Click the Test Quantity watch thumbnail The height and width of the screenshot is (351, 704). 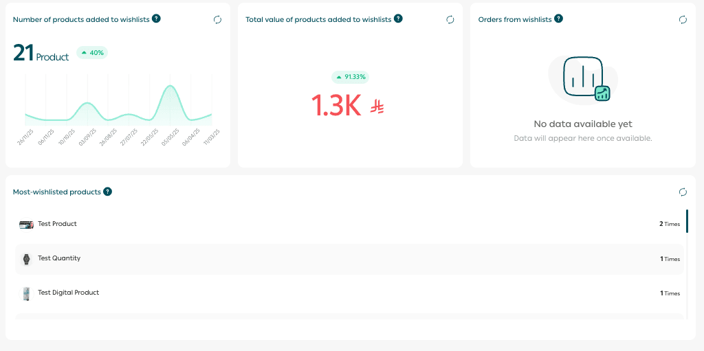pos(26,259)
